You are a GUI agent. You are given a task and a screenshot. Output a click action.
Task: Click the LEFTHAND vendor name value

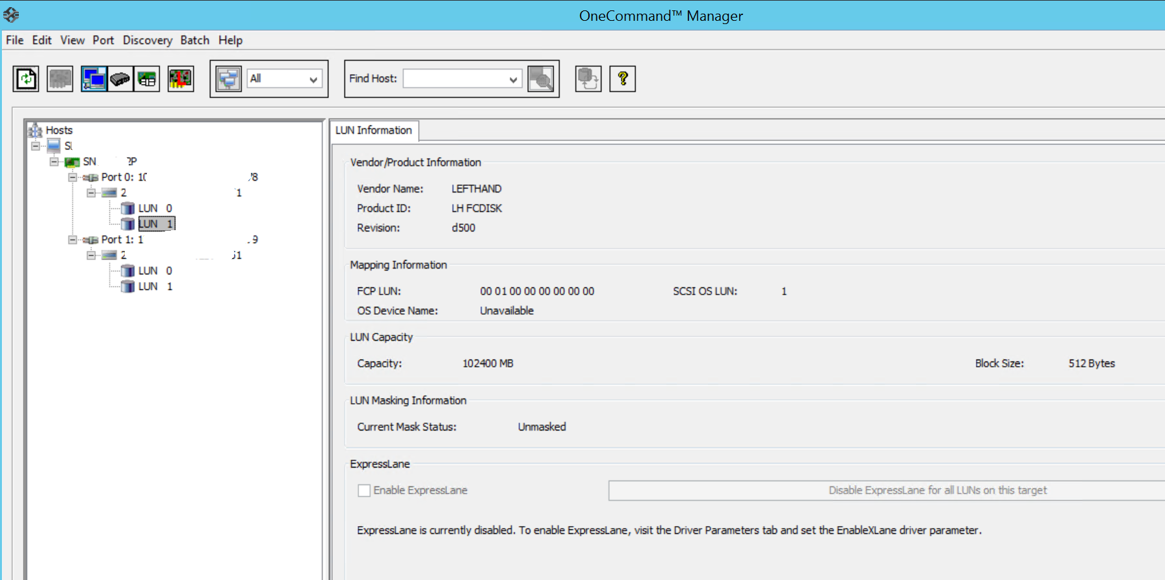click(477, 189)
